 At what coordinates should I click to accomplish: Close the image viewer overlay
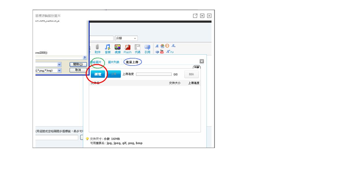pos(209,16)
